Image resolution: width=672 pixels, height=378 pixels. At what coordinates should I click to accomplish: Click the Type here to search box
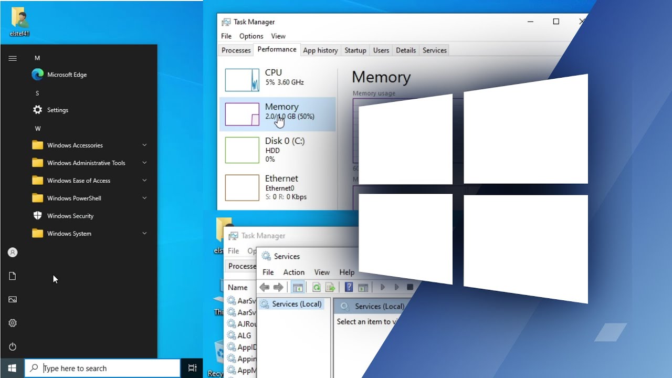(102, 368)
